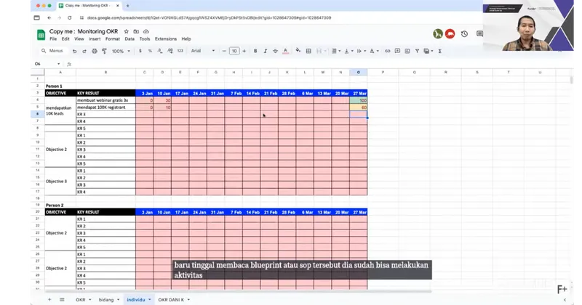The height and width of the screenshot is (305, 582).
Task: Select the Paint format tool
Action: pyautogui.click(x=104, y=51)
